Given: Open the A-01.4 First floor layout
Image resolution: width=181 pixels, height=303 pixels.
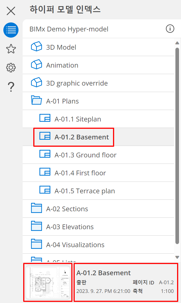Looking at the screenshot, I should coord(80,173).
